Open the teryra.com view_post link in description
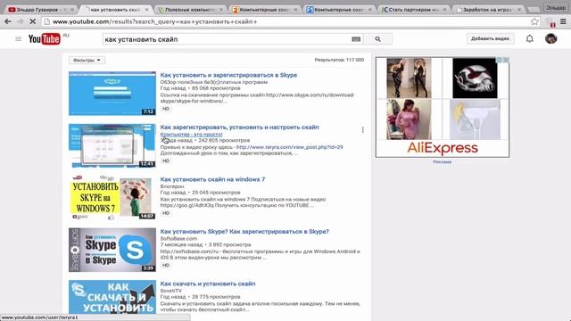The height and width of the screenshot is (321, 571). tap(289, 147)
